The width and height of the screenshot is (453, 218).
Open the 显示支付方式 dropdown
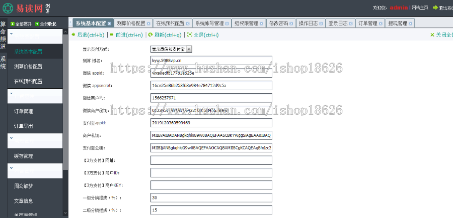(171, 49)
